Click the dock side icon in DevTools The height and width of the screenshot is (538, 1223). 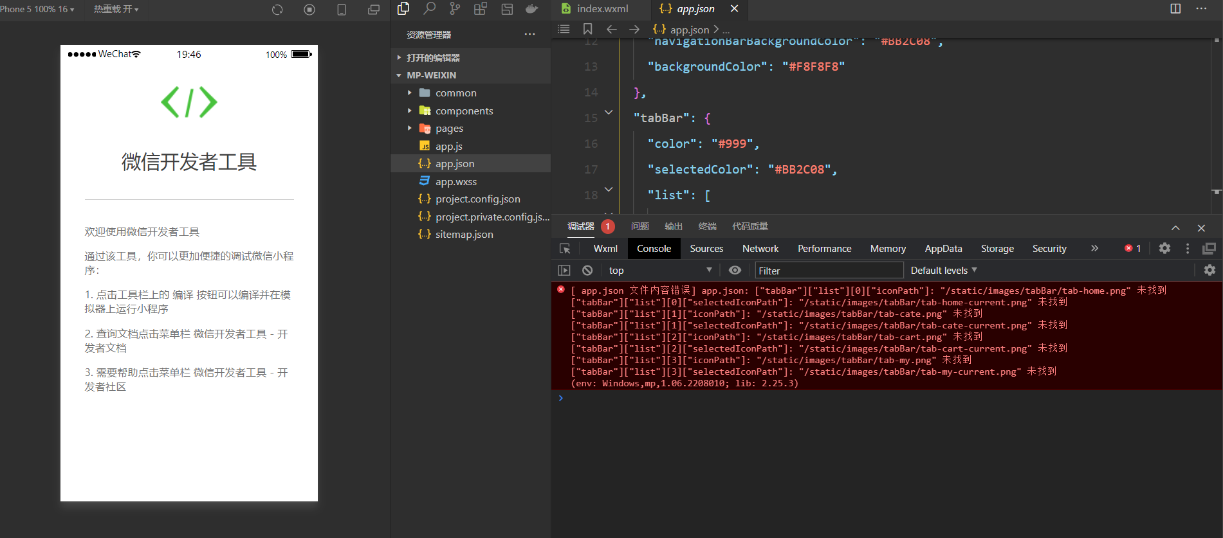(x=1209, y=248)
